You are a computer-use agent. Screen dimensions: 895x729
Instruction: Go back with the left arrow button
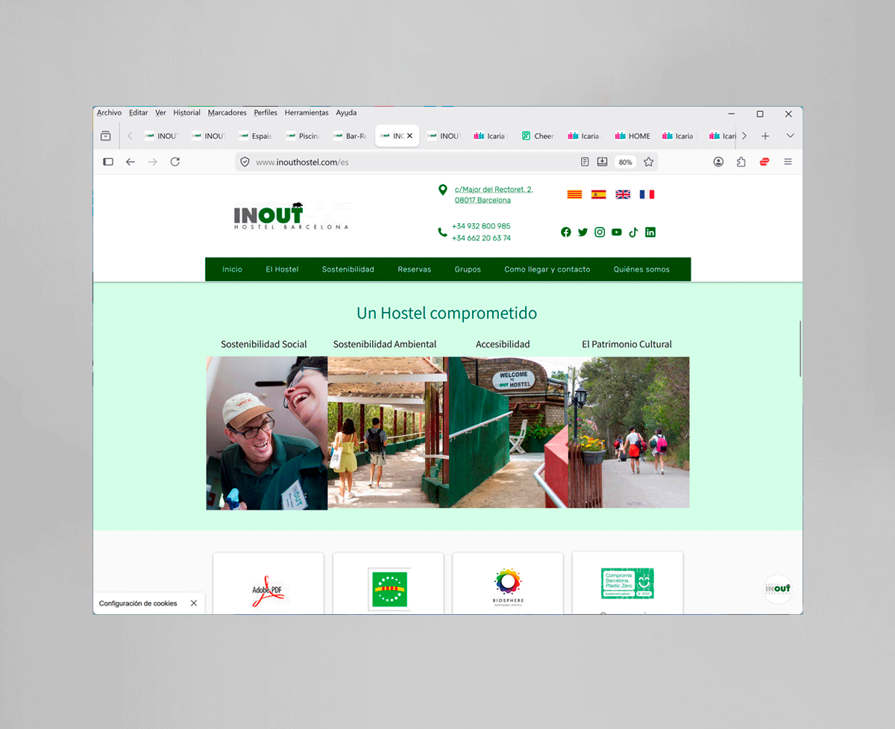coord(131,161)
